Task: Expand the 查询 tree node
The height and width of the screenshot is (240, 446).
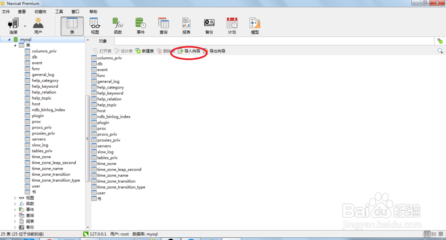Action: pos(15,216)
